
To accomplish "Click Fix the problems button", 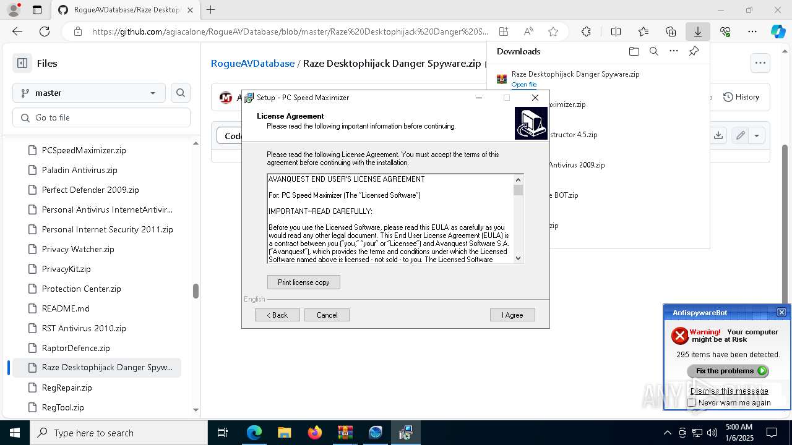I will pyautogui.click(x=728, y=371).
